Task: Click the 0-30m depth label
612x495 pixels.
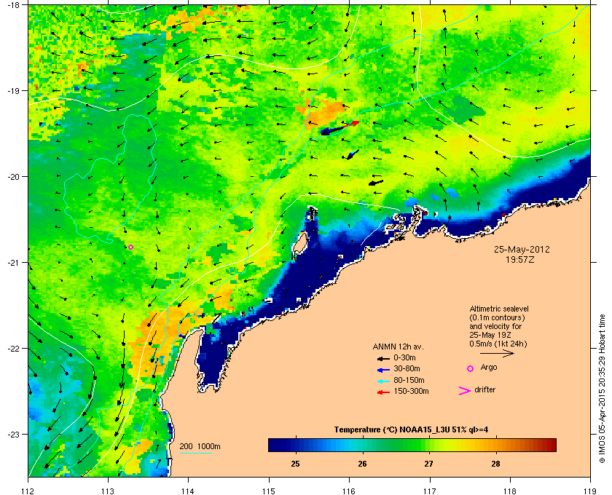Action: pyautogui.click(x=405, y=357)
